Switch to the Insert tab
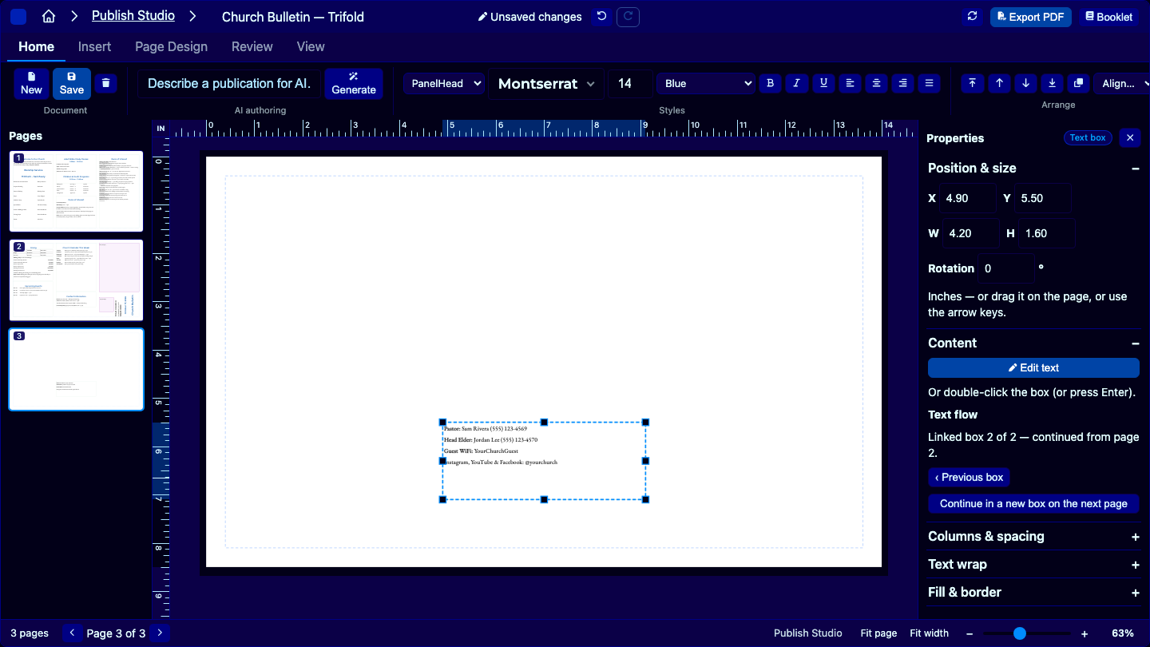The height and width of the screenshot is (647, 1150). (x=94, y=46)
